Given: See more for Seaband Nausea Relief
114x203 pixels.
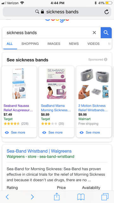Looking at the screenshot, I should tap(15, 133).
